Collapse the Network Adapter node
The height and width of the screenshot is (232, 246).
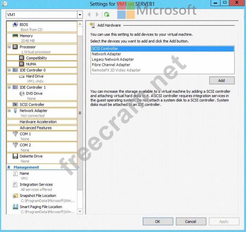(x=9, y=110)
